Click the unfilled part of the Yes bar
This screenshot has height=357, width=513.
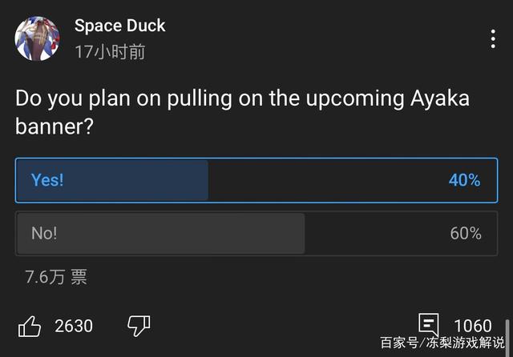(321, 180)
